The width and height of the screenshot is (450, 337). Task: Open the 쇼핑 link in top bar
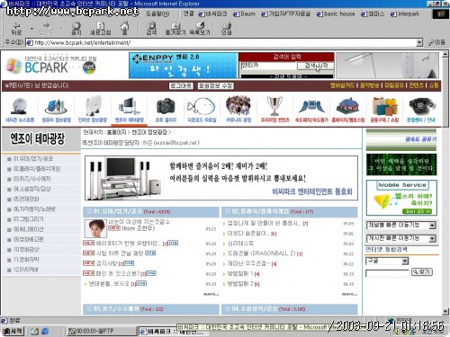[x=434, y=85]
